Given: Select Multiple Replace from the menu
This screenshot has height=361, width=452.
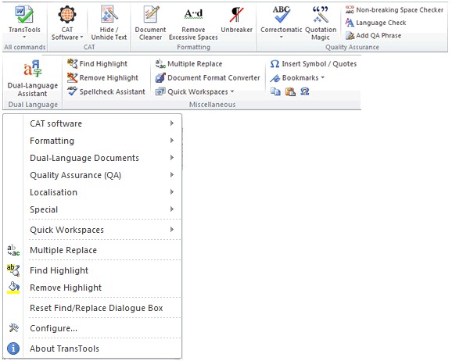Looking at the screenshot, I should 92,250.
